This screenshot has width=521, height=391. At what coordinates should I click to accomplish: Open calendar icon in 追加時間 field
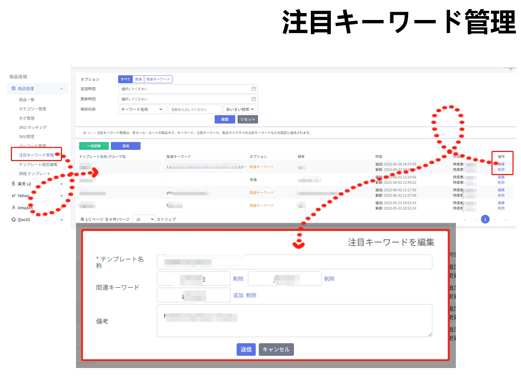click(x=254, y=89)
